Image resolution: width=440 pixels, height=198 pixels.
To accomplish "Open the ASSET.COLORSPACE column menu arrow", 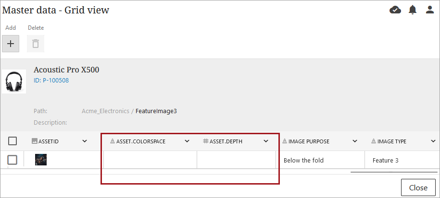I will click(x=188, y=141).
